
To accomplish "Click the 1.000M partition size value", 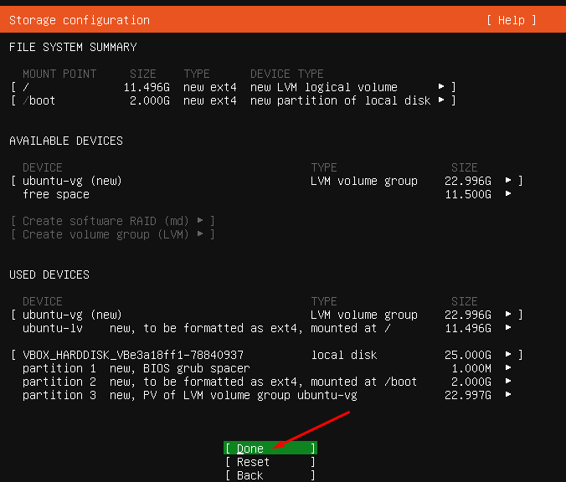I will tap(471, 368).
